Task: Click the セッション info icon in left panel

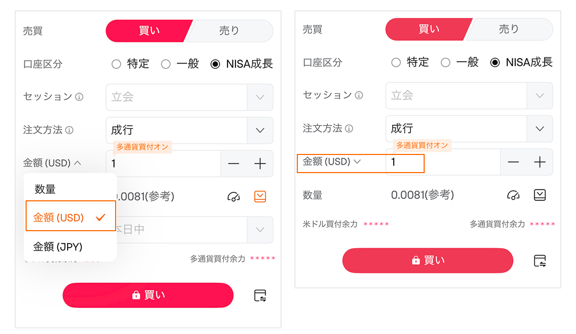Action: click(79, 97)
